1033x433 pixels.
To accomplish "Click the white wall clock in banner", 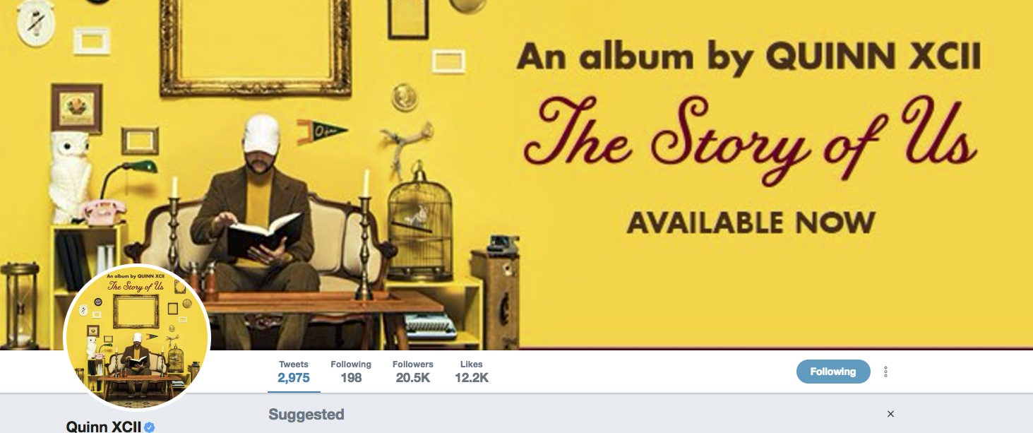I will [x=35, y=23].
